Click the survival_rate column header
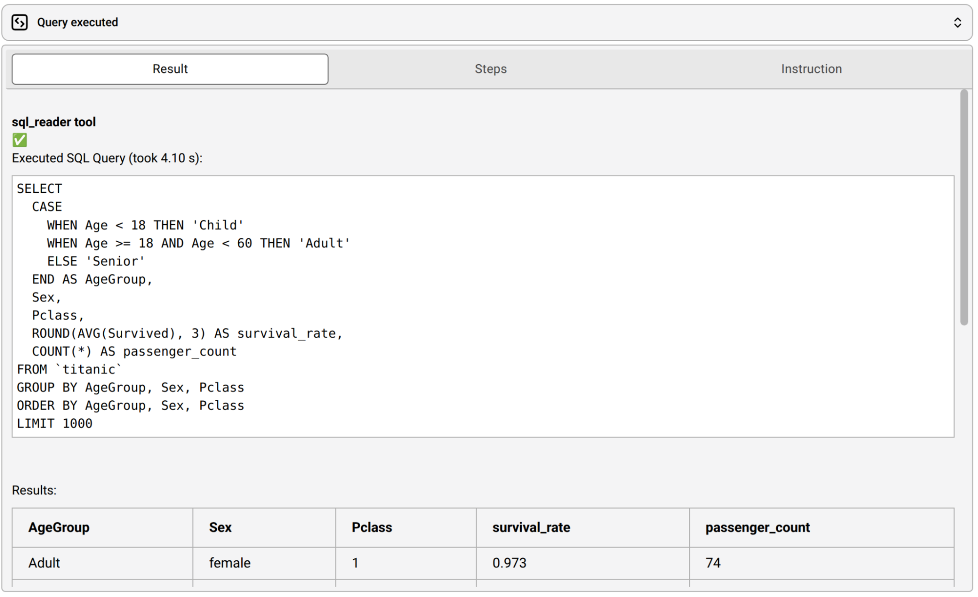This screenshot has height=597, width=978. tap(531, 527)
